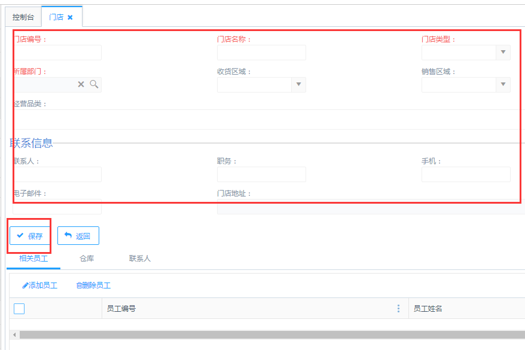Clear the 所属部门 field with the X icon
The width and height of the screenshot is (525, 350).
(81, 85)
